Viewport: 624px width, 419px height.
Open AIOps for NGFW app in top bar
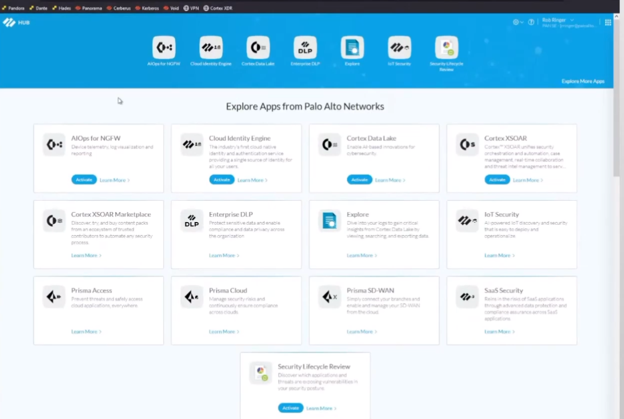coord(164,48)
